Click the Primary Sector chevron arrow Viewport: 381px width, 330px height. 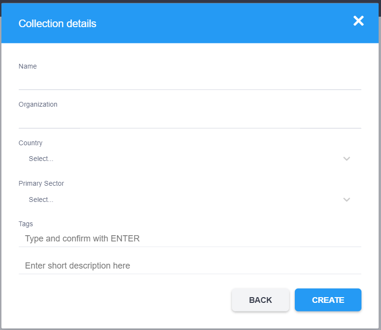347,200
